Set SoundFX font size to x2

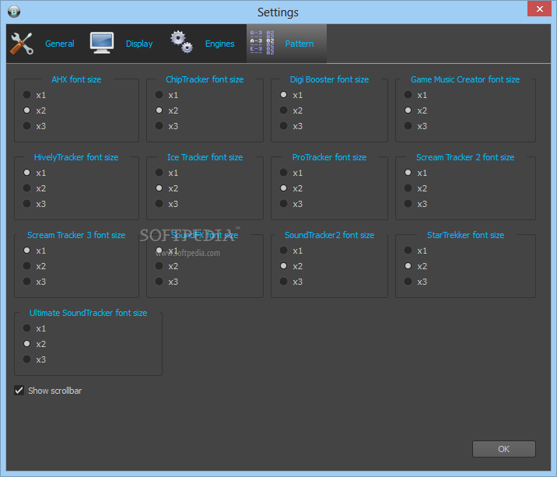159,266
